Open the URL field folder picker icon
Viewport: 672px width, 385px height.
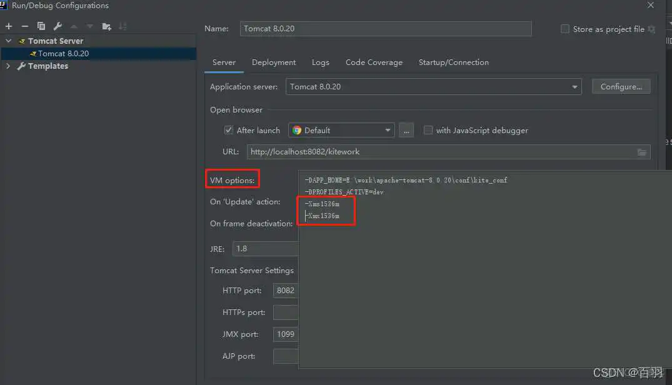coord(642,151)
